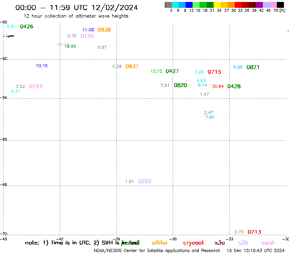The width and height of the screenshot is (289, 254).
Task: Click the light blue value 6.14
Action: [x=202, y=86]
